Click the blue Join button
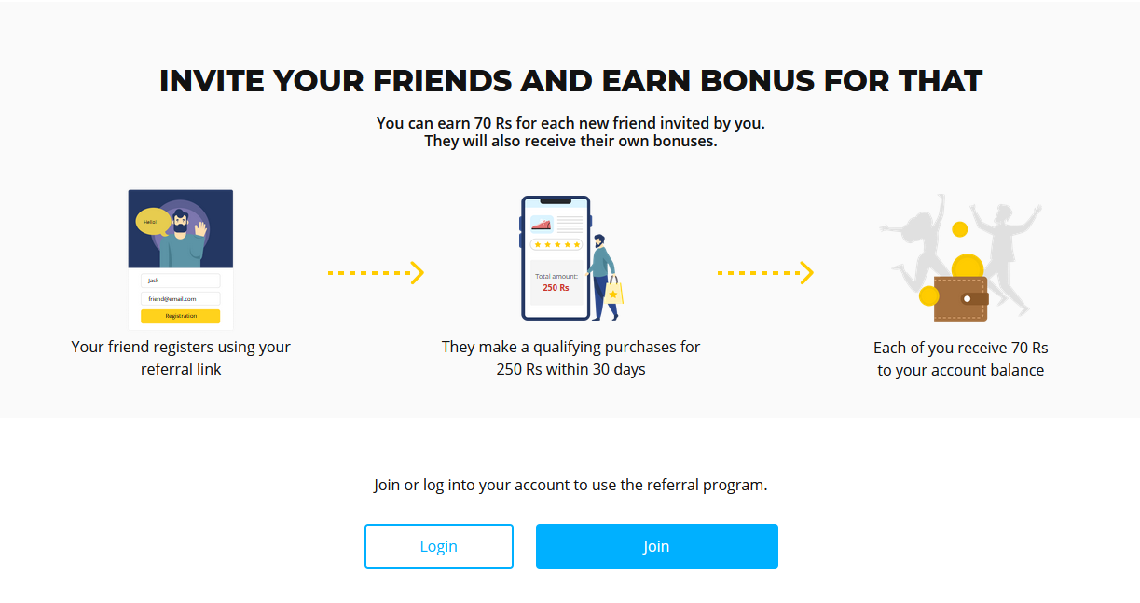The height and width of the screenshot is (603, 1140). pos(656,546)
